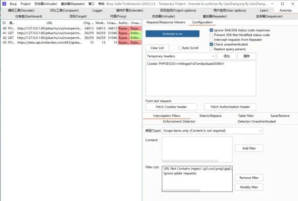The height and width of the screenshot is (201, 298).
Task: Enable Intercept requests from Repeater
Action: click(211, 40)
